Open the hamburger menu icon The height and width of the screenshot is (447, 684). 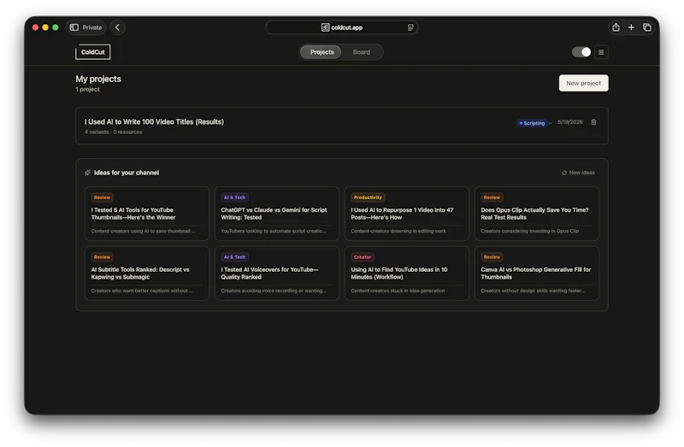(x=601, y=52)
